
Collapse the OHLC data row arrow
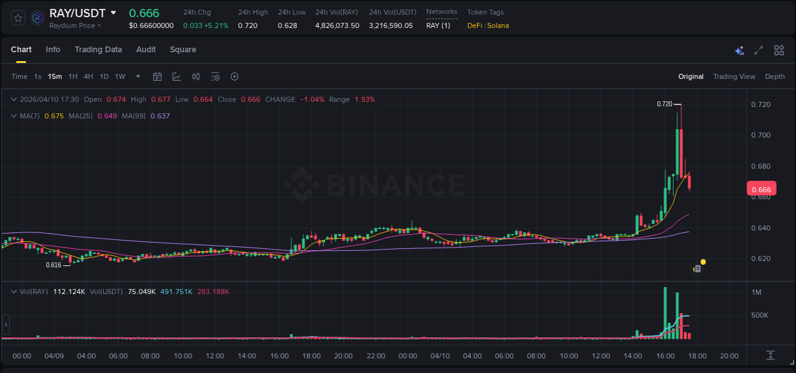point(13,99)
